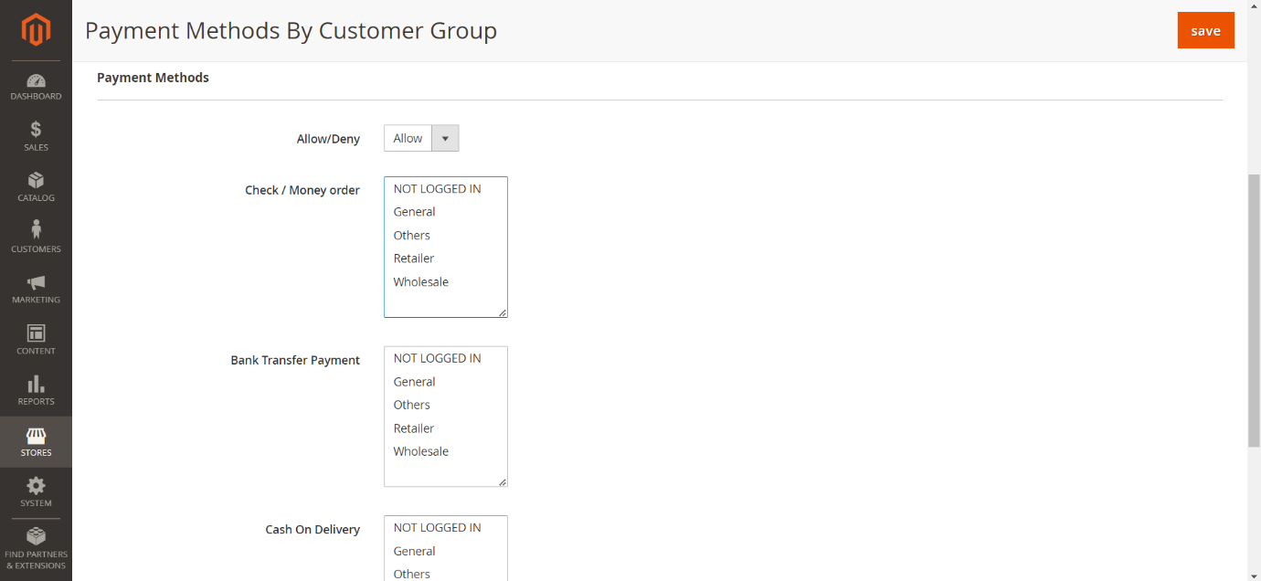Select General under Cash On Delivery
1261x581 pixels.
[x=414, y=552]
